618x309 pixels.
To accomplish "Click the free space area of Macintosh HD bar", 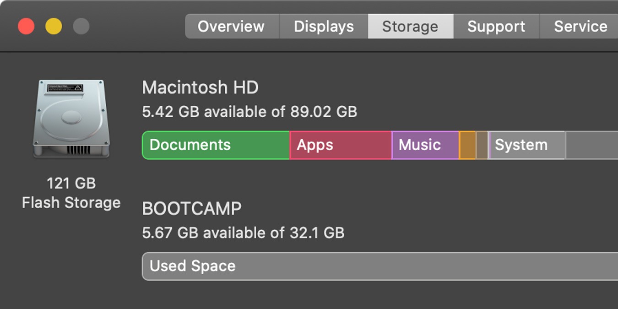I will pos(591,145).
